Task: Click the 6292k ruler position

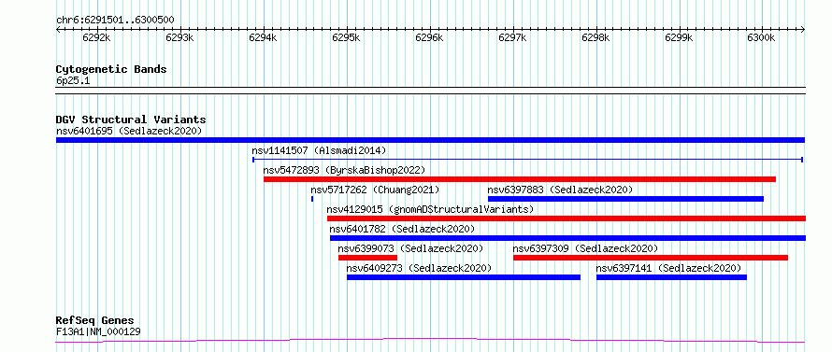Action: (x=96, y=37)
